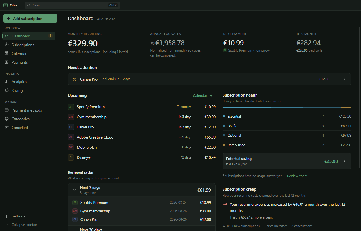The width and height of the screenshot is (361, 231).
Task: Click the Spotify Premium row in Upcoming
Action: pos(142,107)
